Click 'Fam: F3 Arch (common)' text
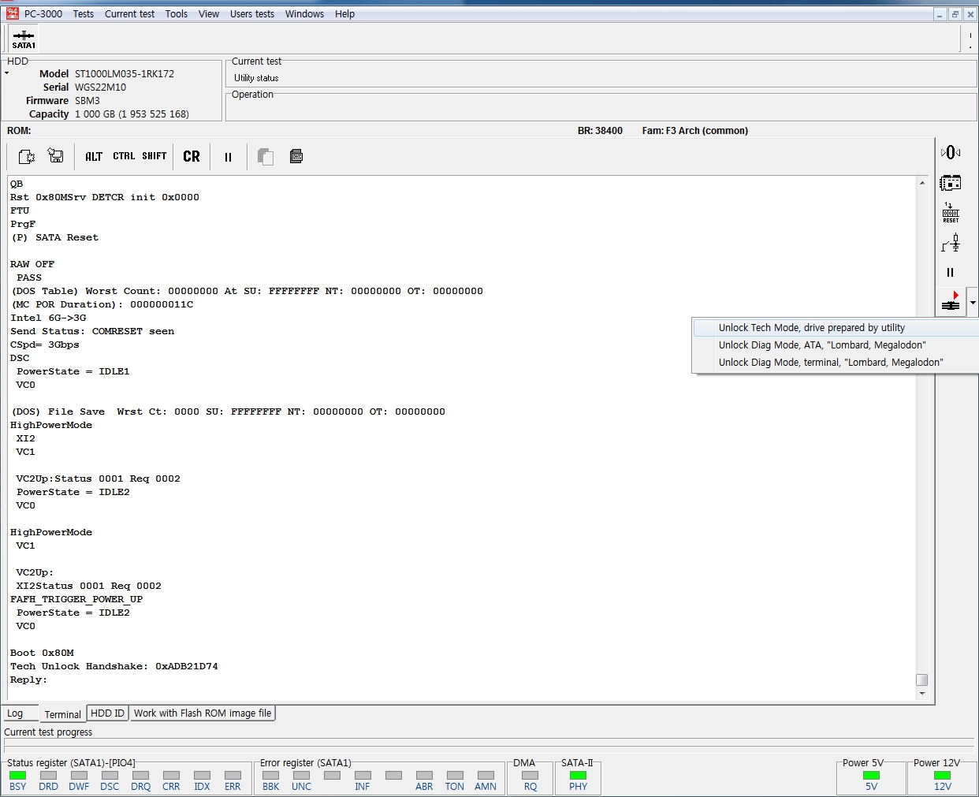Viewport: 979px width, 797px height. coord(694,131)
